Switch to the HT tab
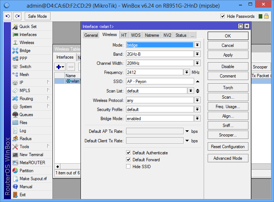This screenshot has width=274, height=202. 124,35
